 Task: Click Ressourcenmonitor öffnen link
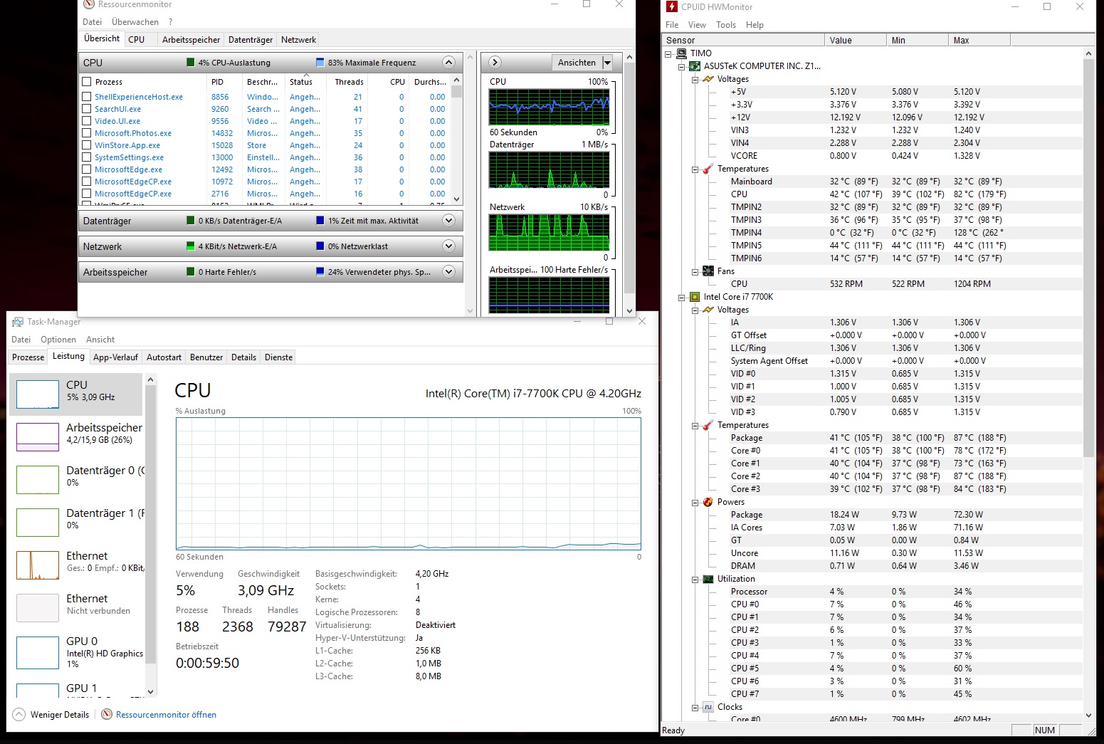(x=166, y=715)
